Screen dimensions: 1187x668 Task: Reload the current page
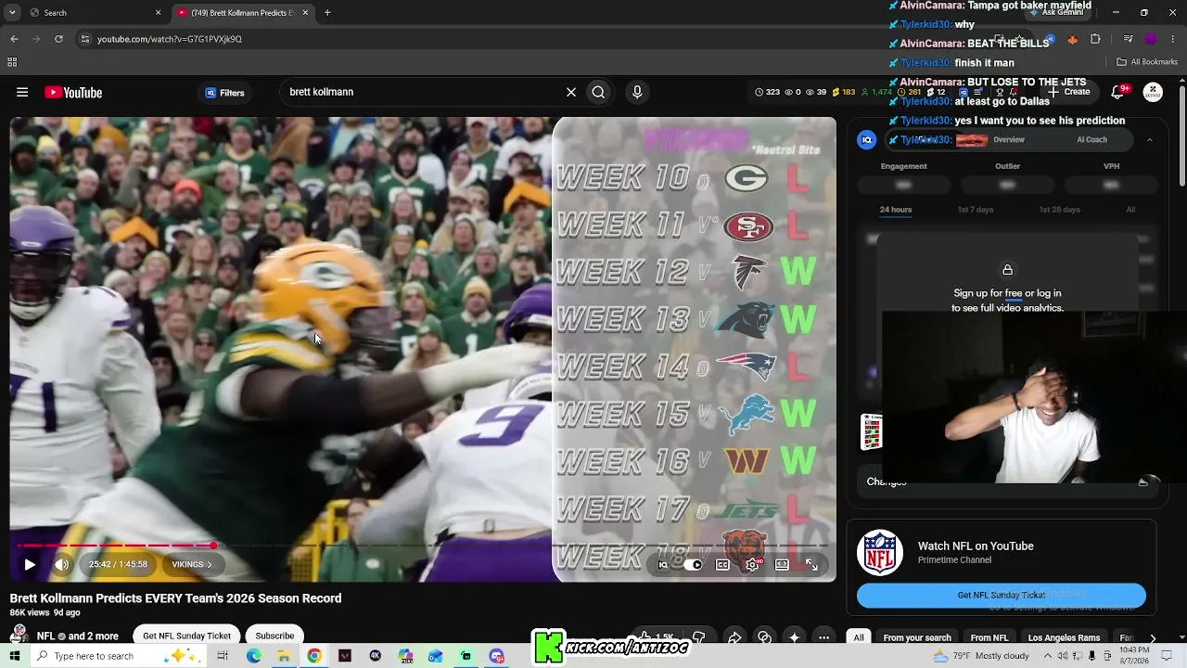click(58, 39)
